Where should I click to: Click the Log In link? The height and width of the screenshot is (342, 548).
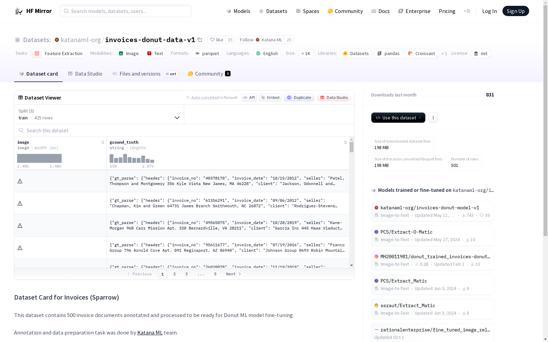(x=489, y=11)
